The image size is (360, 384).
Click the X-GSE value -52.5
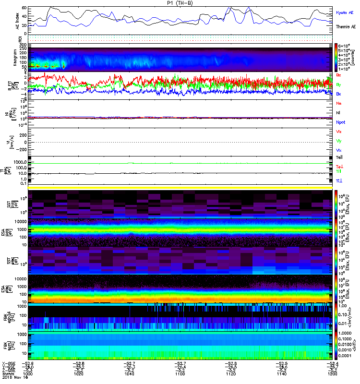coord(282,363)
